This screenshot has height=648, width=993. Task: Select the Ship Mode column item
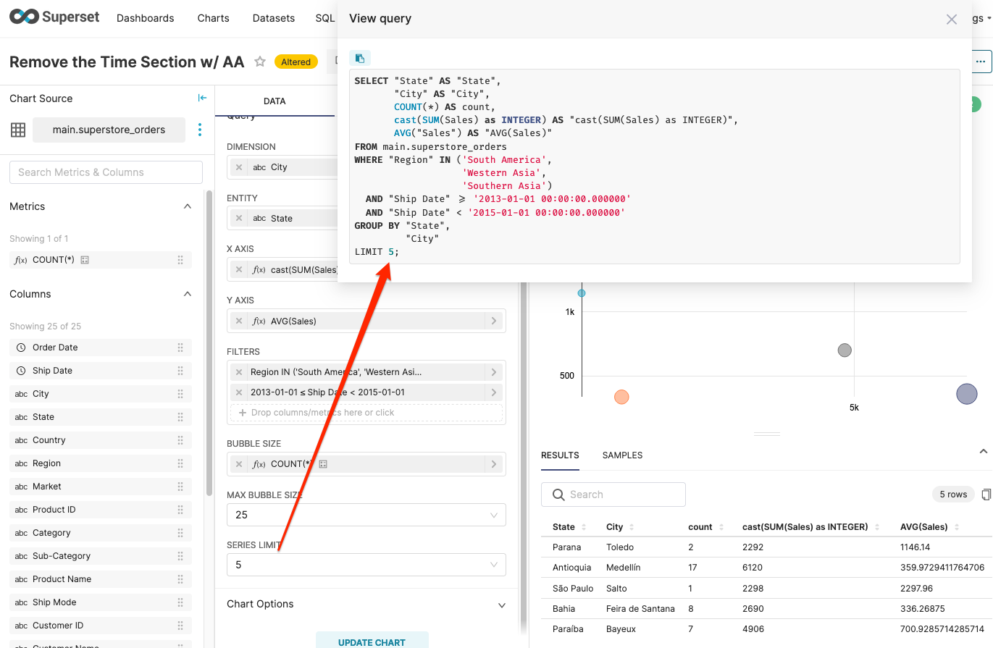click(x=101, y=602)
